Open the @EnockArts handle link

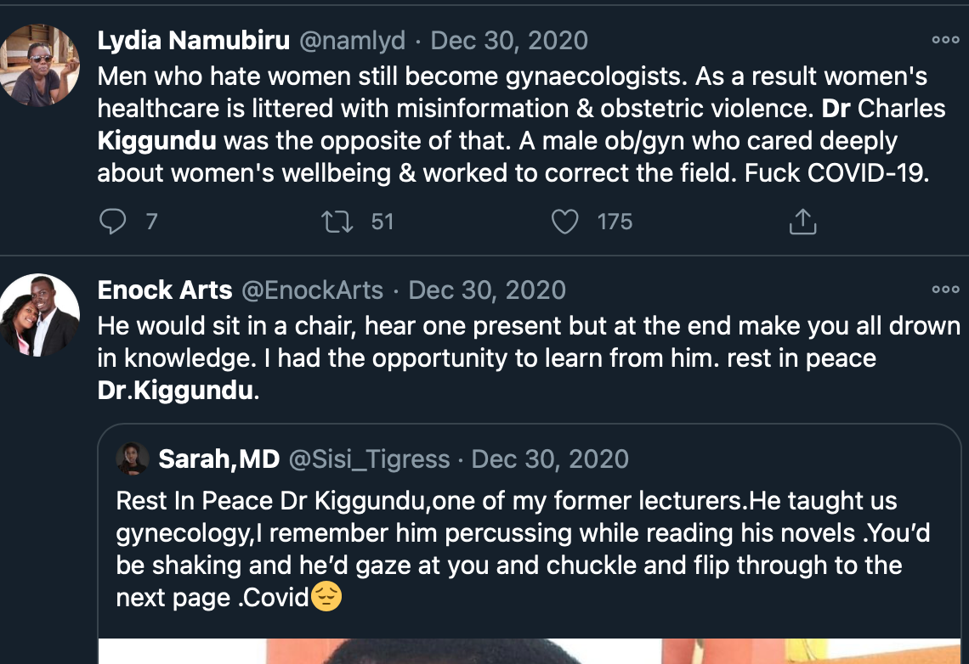point(312,290)
